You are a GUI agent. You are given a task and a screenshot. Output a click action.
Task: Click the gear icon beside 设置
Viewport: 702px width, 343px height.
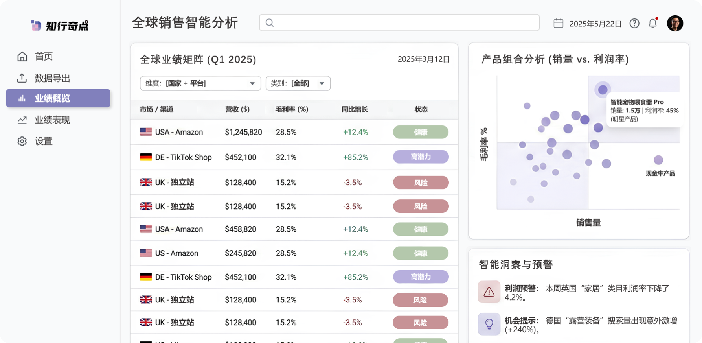22,141
